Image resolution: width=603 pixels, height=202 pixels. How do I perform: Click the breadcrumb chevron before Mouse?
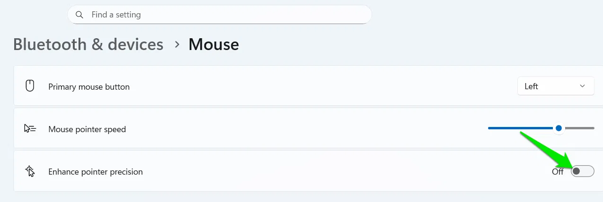[177, 44]
